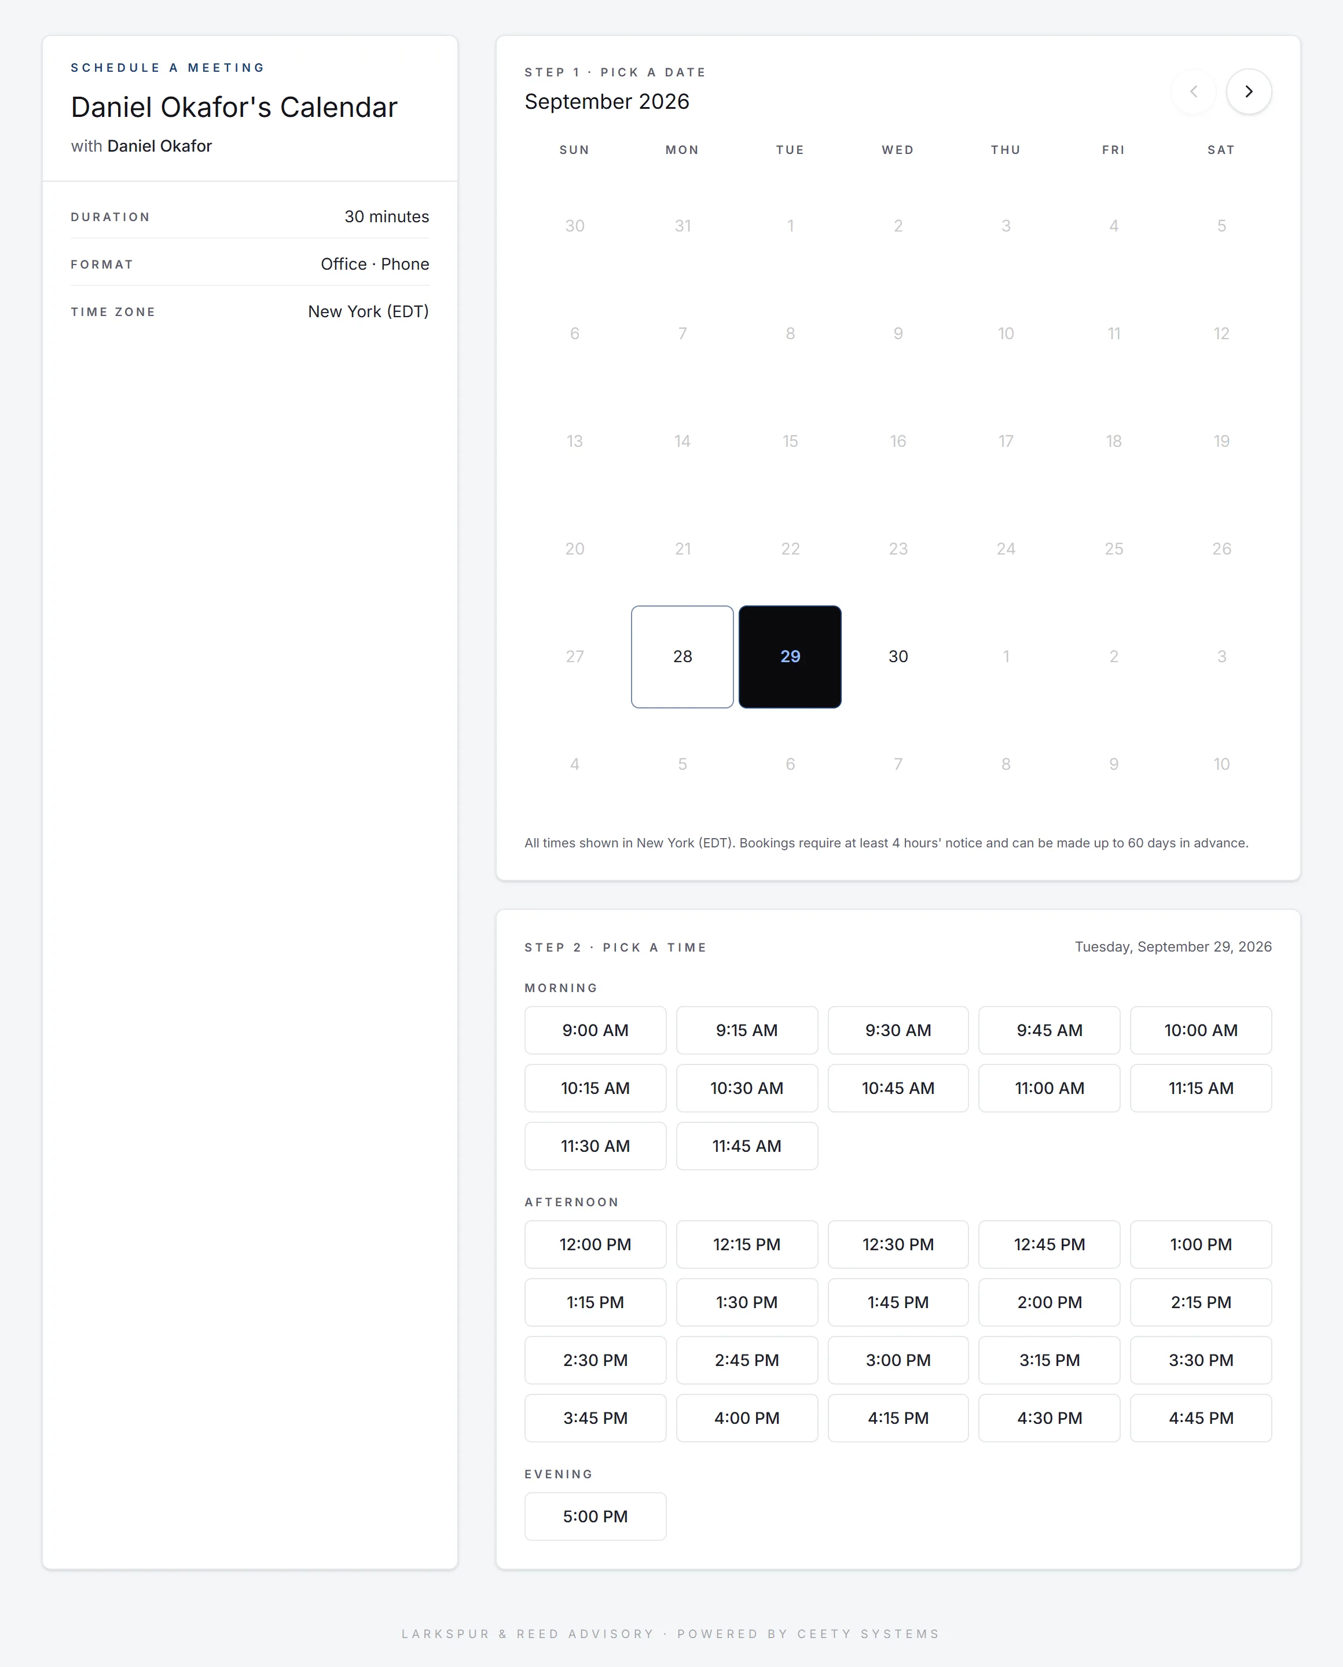Choose the 12:15 PM slot
The height and width of the screenshot is (1667, 1343).
pyautogui.click(x=747, y=1244)
